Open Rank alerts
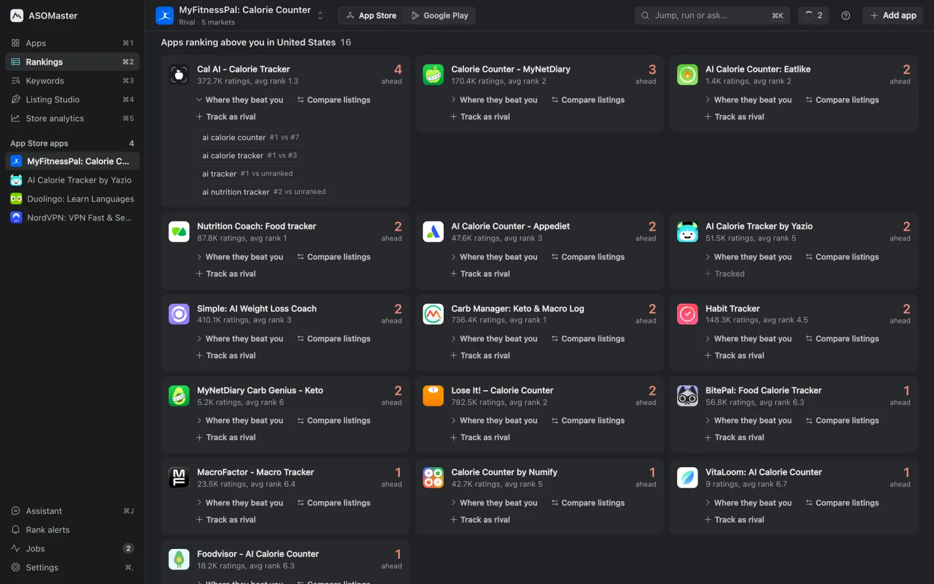The height and width of the screenshot is (584, 934). (72, 530)
